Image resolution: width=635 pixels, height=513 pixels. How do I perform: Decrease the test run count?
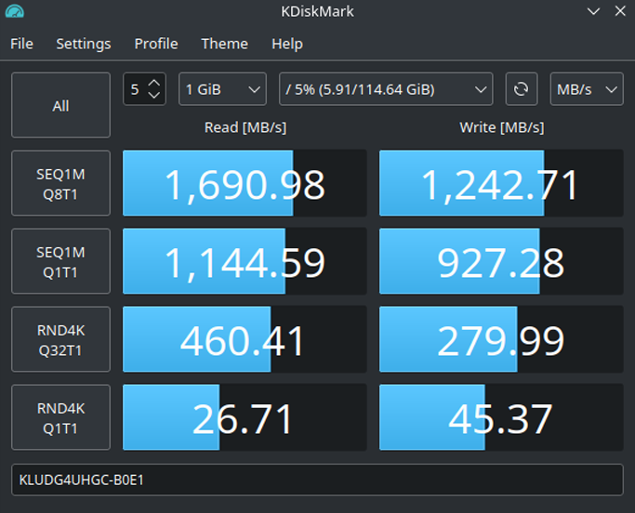point(154,96)
